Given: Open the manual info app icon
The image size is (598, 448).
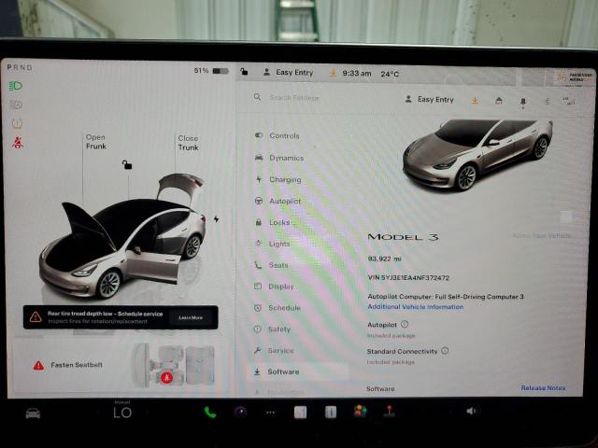Looking at the screenshot, I should (x=330, y=412).
